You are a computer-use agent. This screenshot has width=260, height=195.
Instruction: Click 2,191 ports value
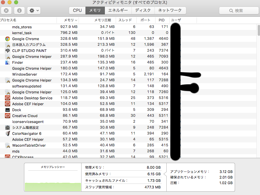pos(149,74)
